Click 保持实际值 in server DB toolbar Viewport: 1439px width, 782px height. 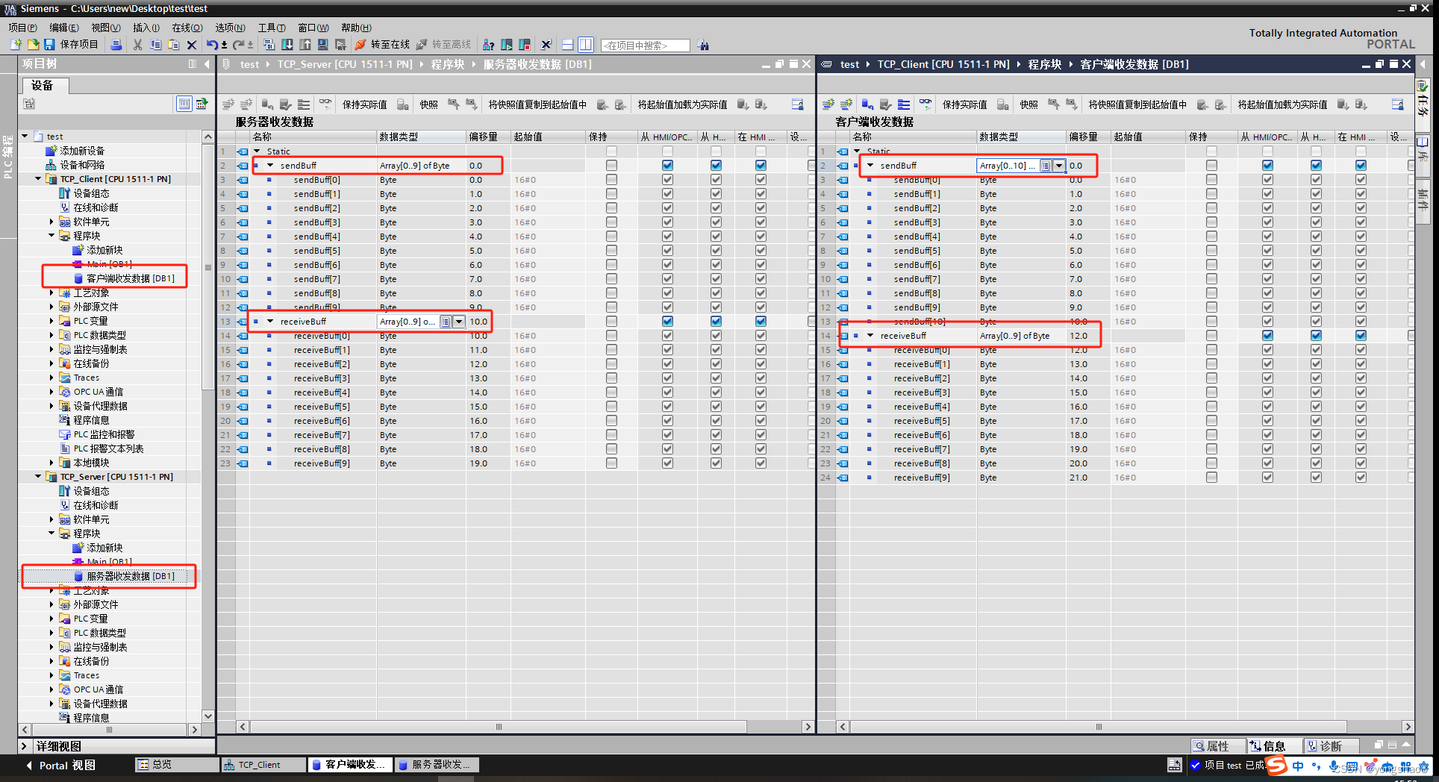pos(364,104)
